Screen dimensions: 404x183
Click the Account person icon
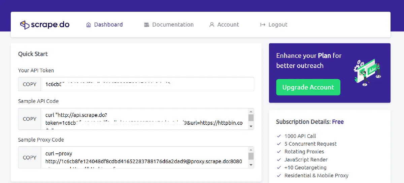212,25
